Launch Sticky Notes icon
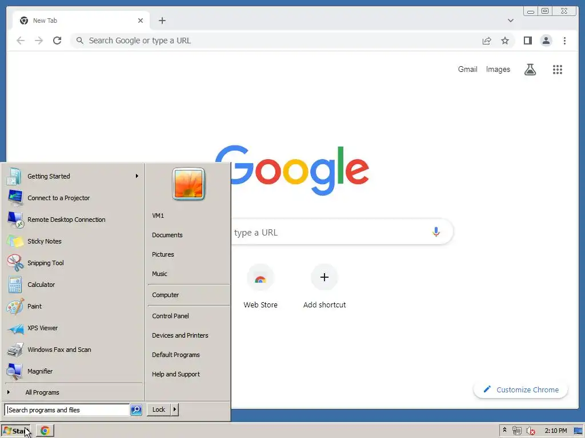Screen dimensions: 585x438 (15, 241)
